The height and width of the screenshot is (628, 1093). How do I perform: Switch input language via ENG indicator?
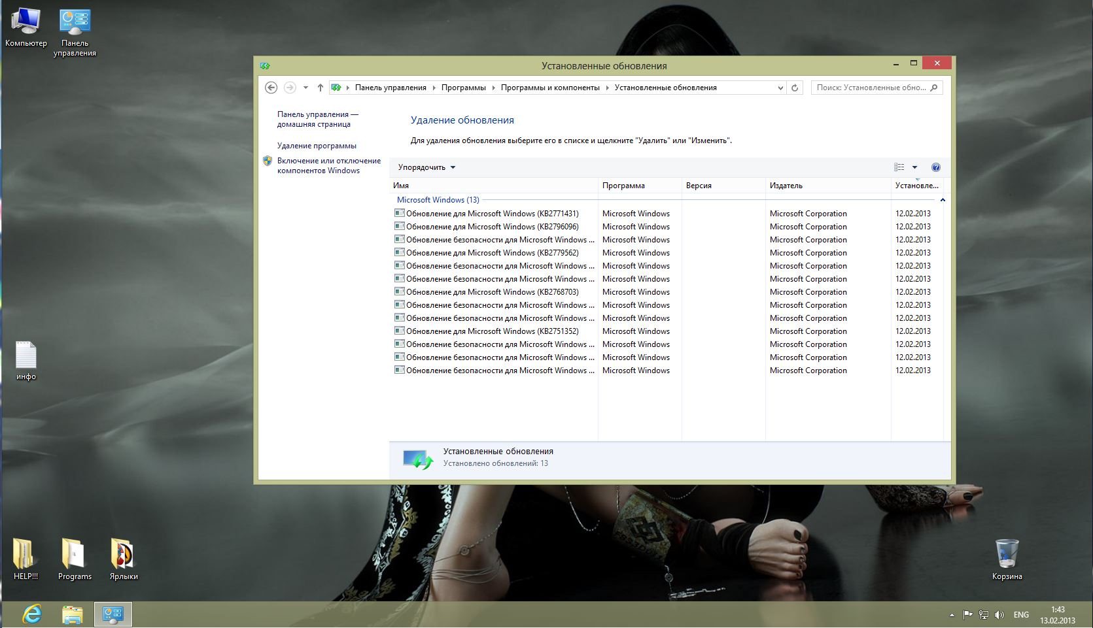click(1021, 615)
